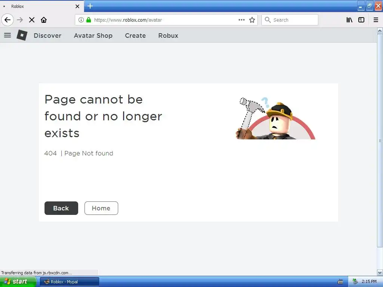Image resolution: width=383 pixels, height=287 pixels.
Task: Open Discover in Roblox nav
Action: click(48, 36)
